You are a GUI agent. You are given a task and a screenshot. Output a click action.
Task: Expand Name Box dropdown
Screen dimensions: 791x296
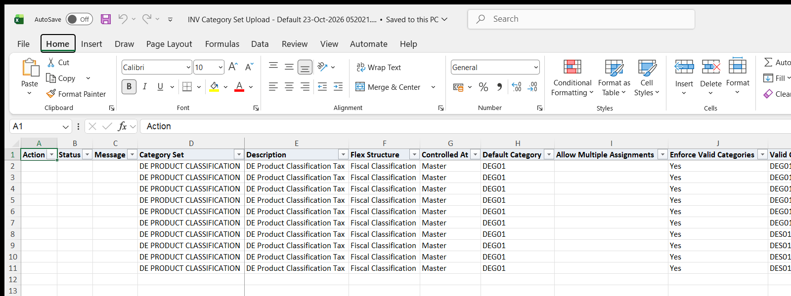66,127
